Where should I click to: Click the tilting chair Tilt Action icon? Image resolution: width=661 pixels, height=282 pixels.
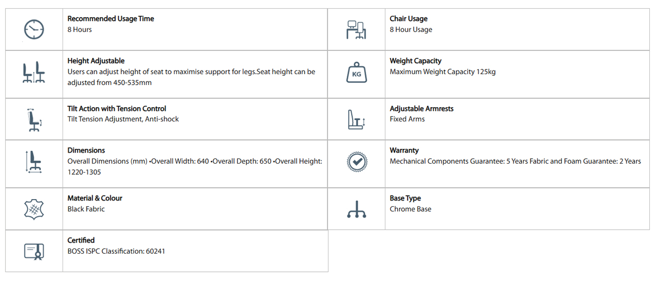pos(34,120)
